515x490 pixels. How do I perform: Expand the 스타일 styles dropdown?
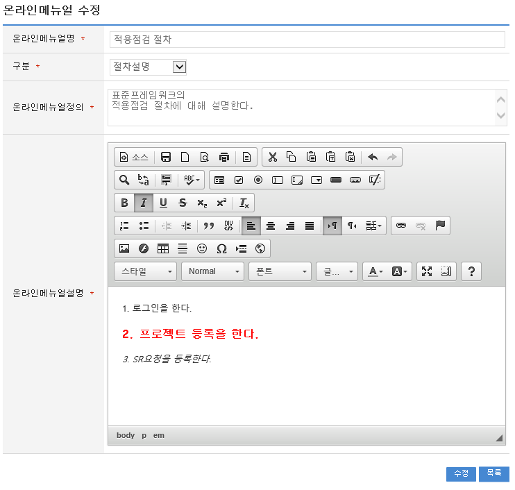tap(145, 271)
